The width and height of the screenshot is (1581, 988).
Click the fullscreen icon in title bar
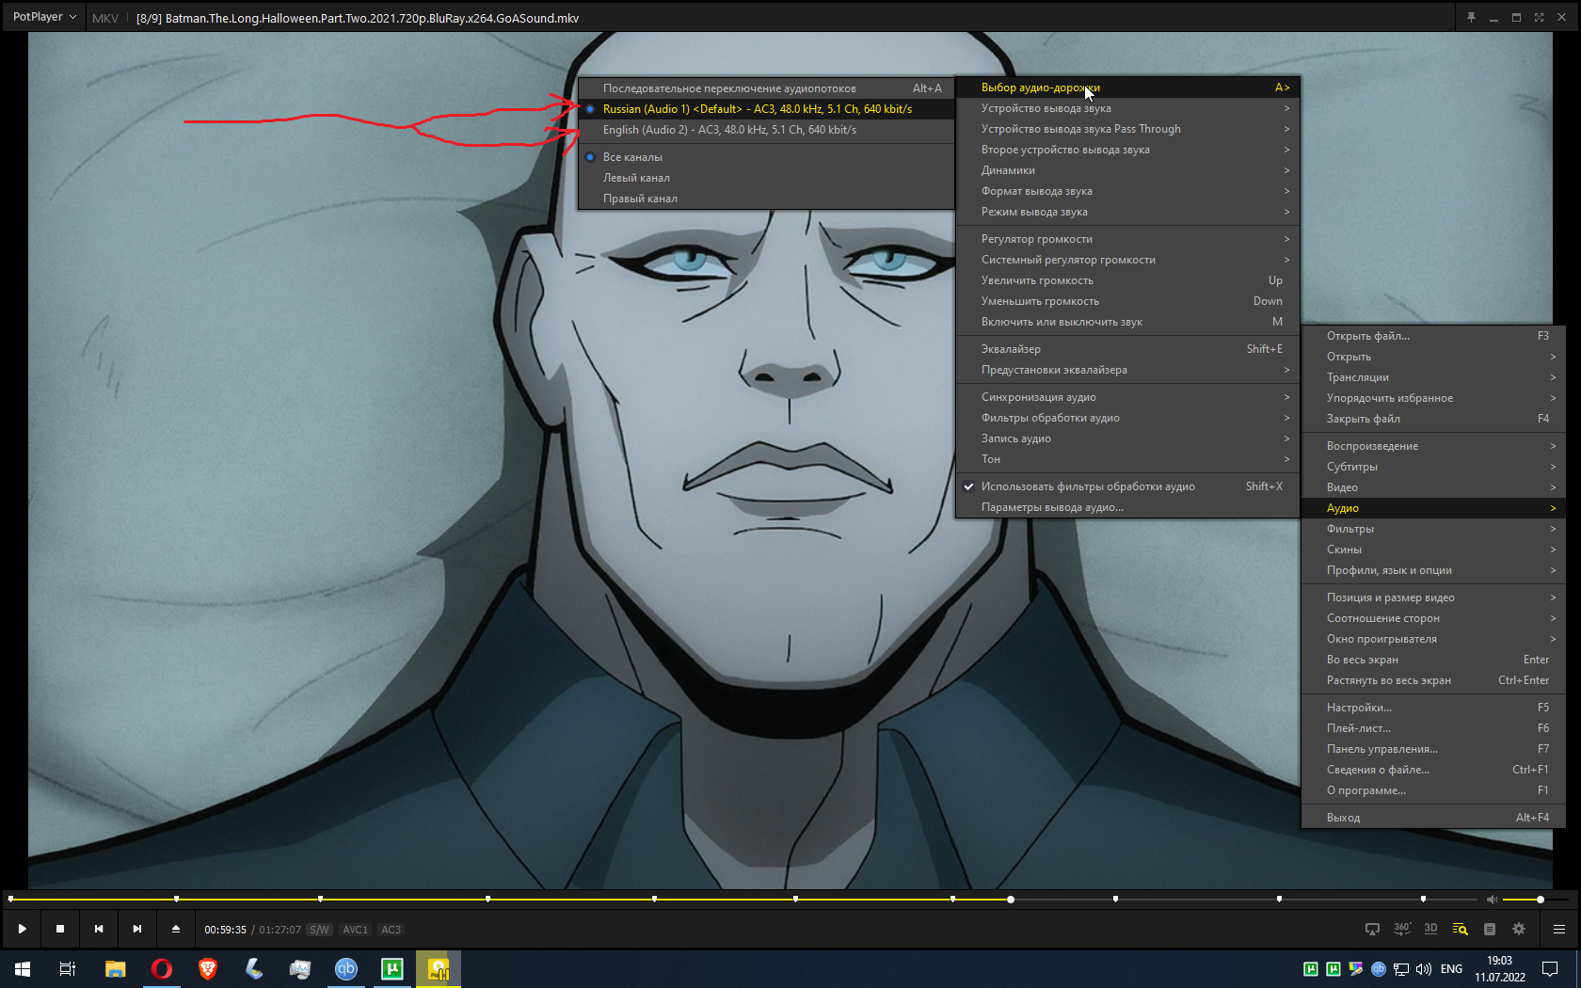coord(1539,17)
